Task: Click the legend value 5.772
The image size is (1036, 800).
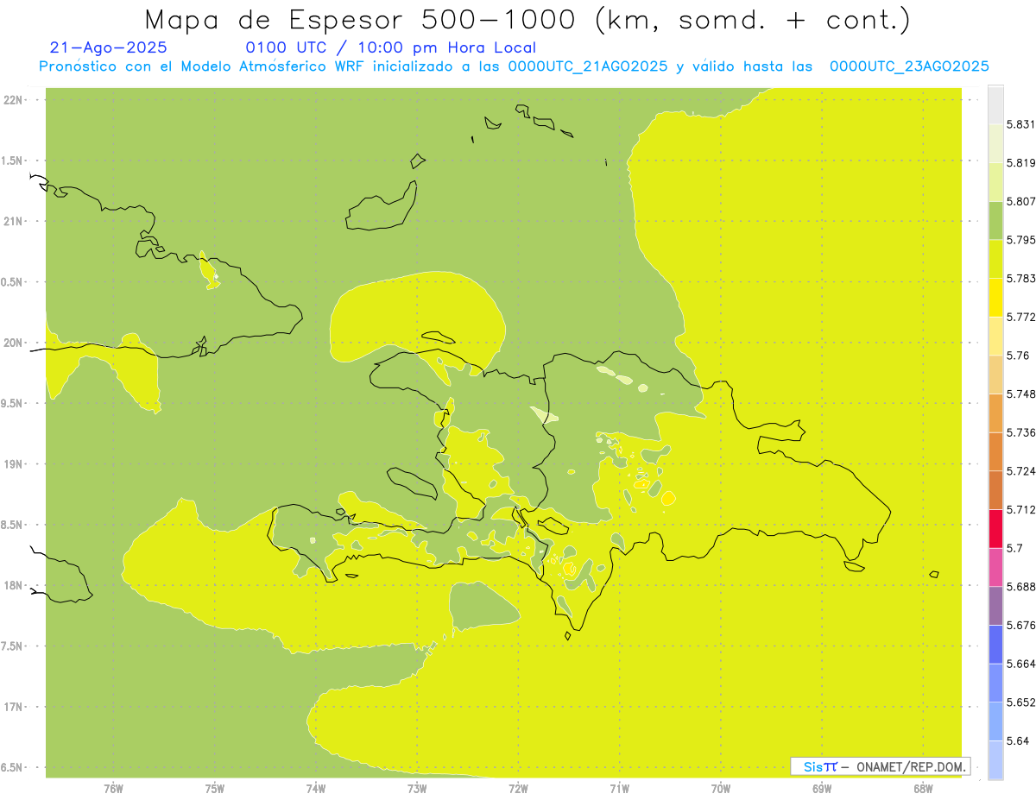Action: [x=1021, y=317]
